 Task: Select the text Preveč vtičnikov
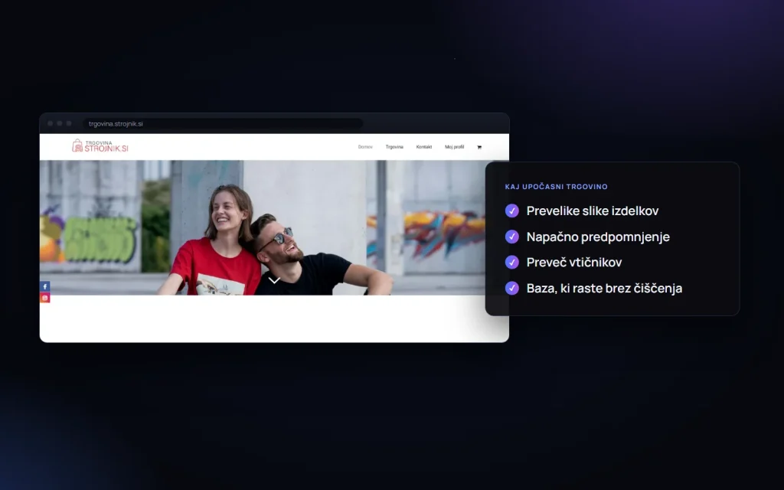(x=574, y=263)
